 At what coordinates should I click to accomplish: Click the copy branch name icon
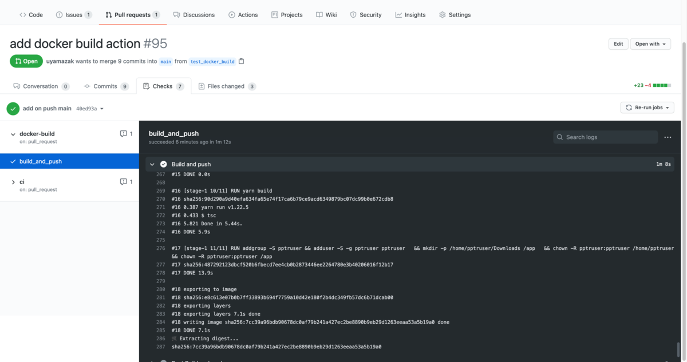[241, 61]
